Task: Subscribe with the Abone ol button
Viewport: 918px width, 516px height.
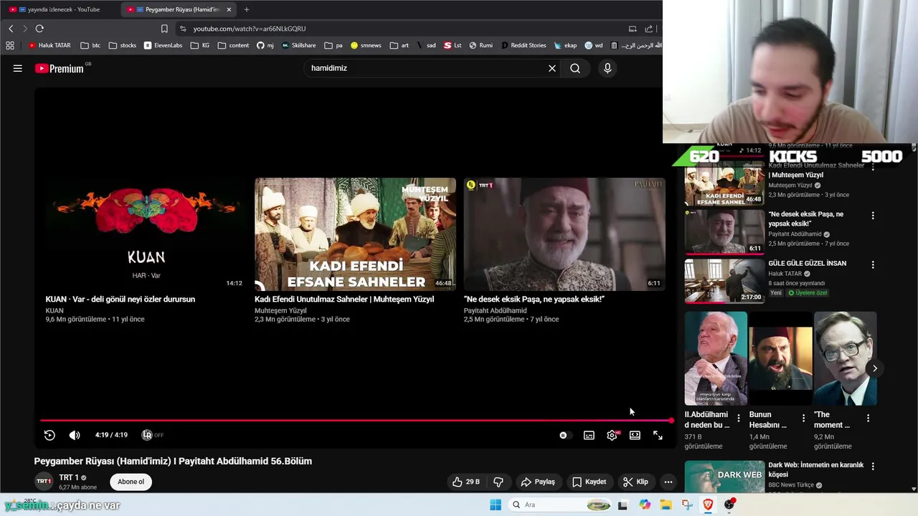Action: click(x=131, y=482)
